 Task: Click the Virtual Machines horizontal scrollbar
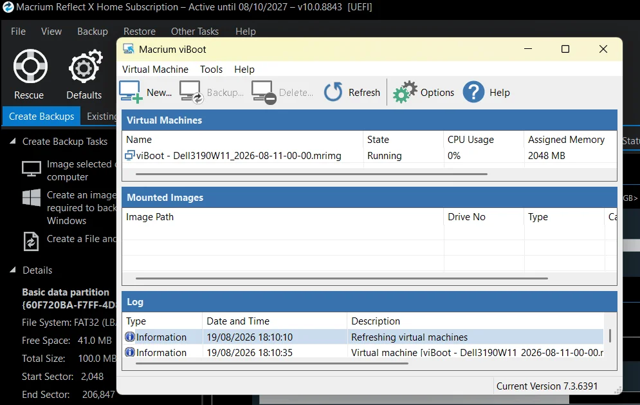click(x=311, y=174)
